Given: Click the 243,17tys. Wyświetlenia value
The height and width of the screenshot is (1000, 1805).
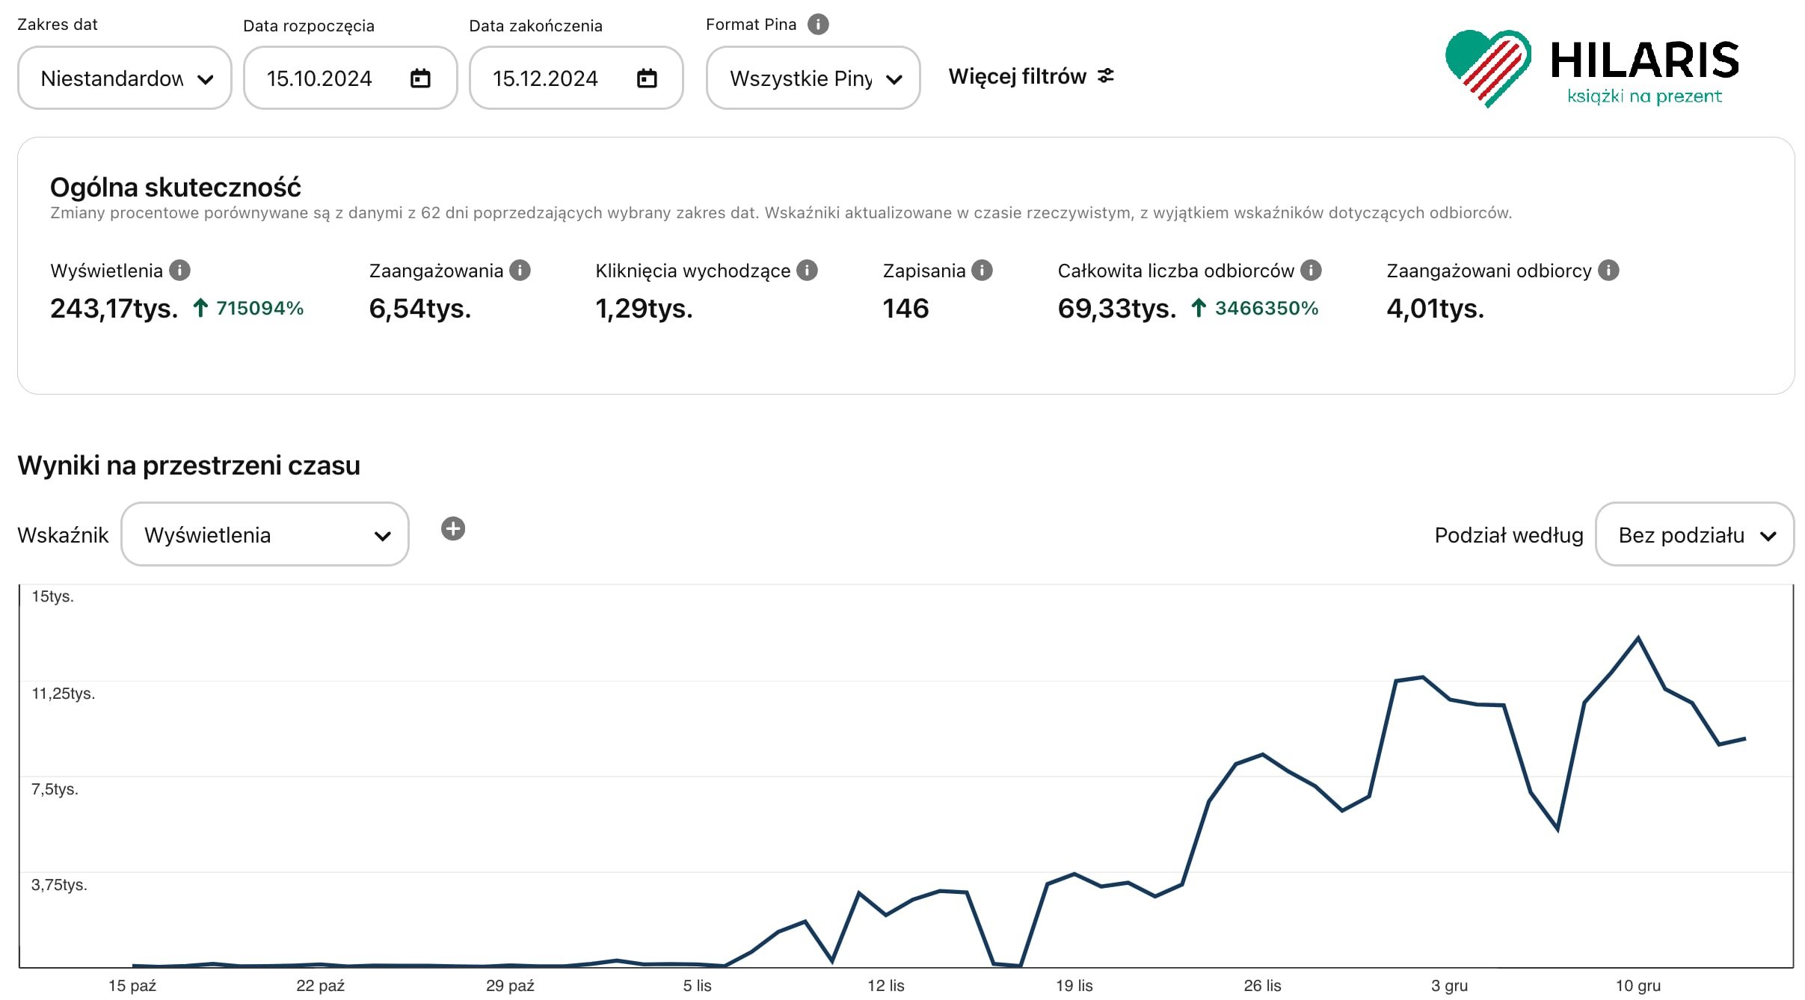Looking at the screenshot, I should pyautogui.click(x=114, y=309).
